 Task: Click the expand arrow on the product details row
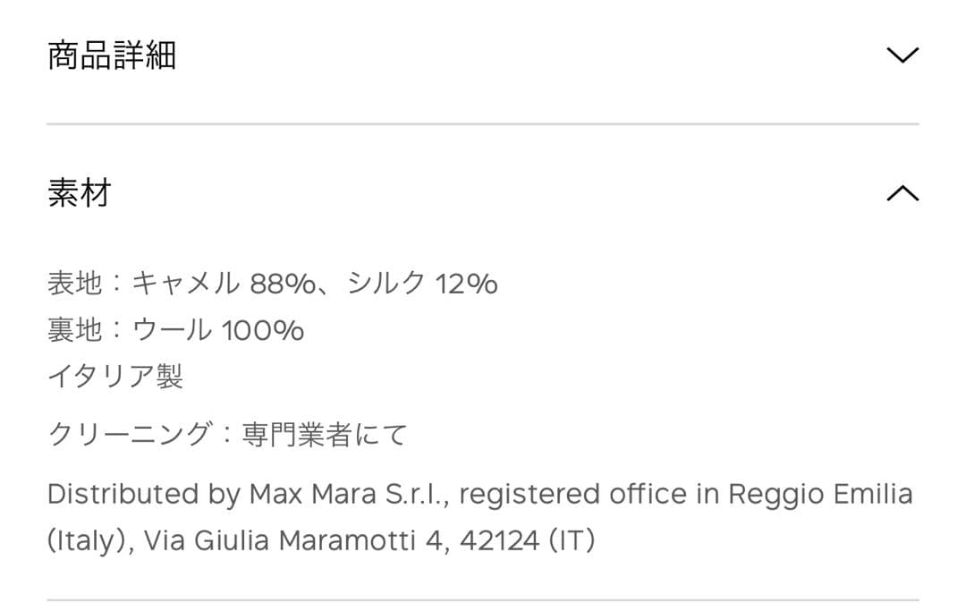pos(902,55)
